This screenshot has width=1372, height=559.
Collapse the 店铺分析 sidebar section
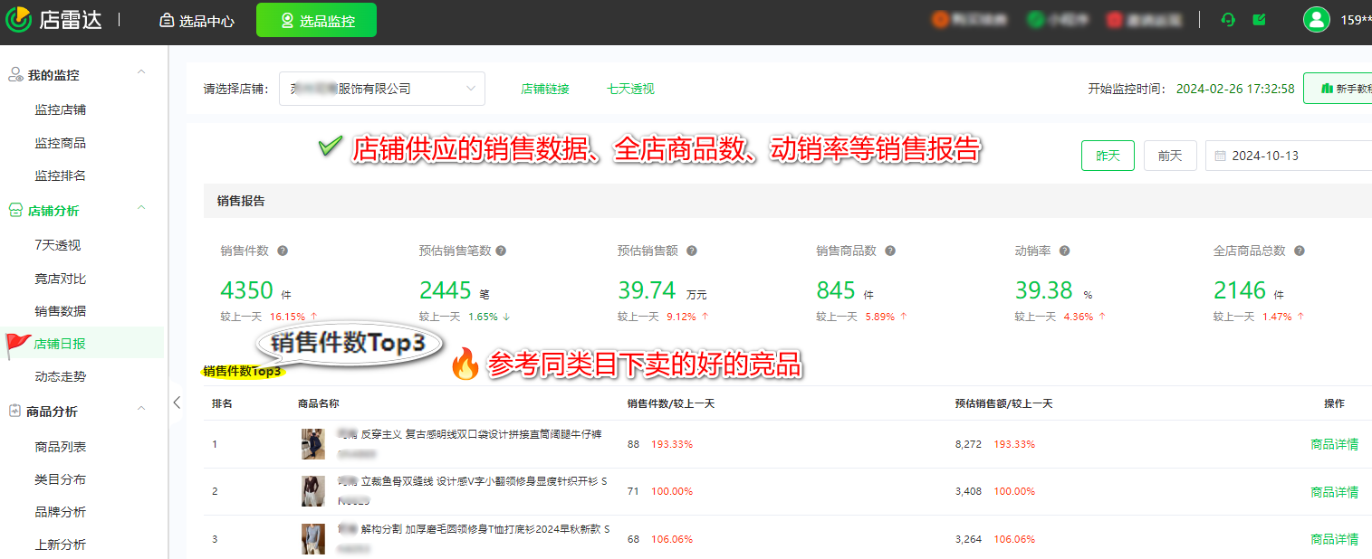pos(141,210)
